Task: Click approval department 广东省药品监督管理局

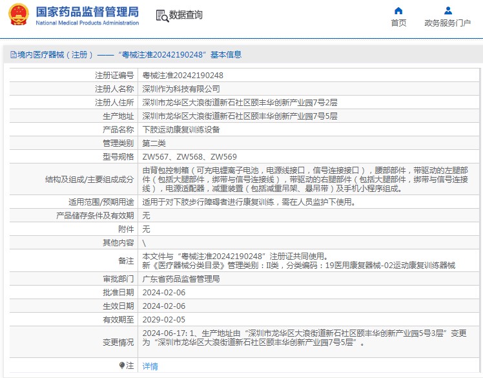Action: [x=181, y=279]
